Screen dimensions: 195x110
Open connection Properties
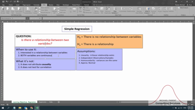62,10
